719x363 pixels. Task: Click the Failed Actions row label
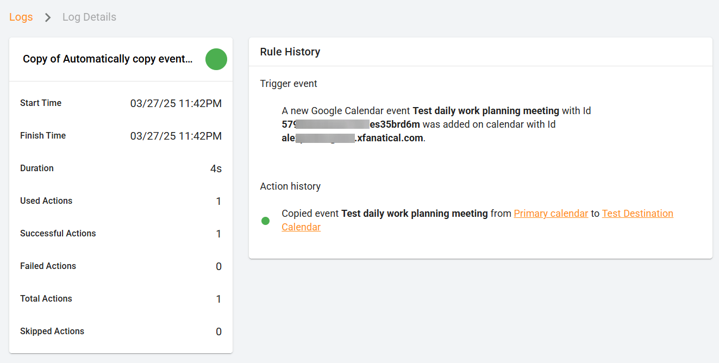48,266
